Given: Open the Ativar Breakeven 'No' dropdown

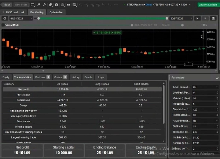Looking at the screenshot, I should pos(205,121).
